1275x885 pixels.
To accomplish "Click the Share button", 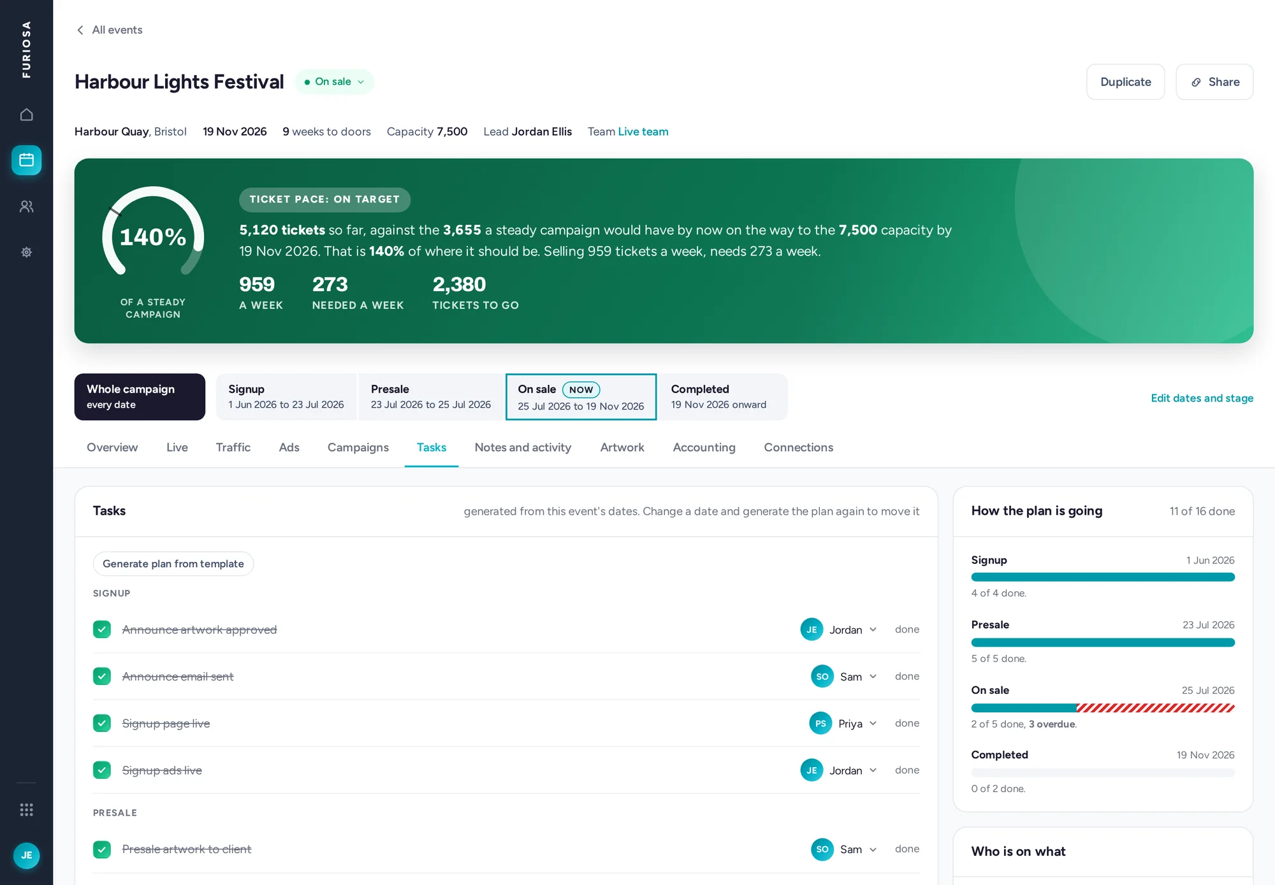I will (x=1214, y=82).
